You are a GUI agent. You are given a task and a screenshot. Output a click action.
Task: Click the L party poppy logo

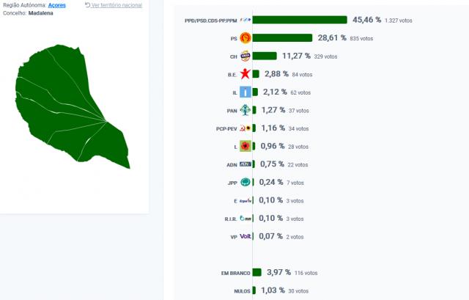245,147
